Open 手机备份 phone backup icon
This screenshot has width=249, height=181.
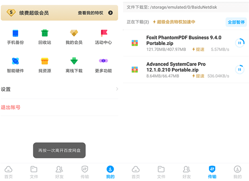pyautogui.click(x=15, y=33)
